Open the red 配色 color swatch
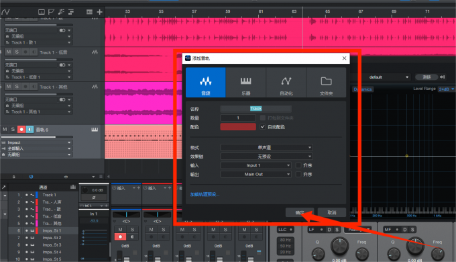The height and width of the screenshot is (262, 456). [238, 127]
